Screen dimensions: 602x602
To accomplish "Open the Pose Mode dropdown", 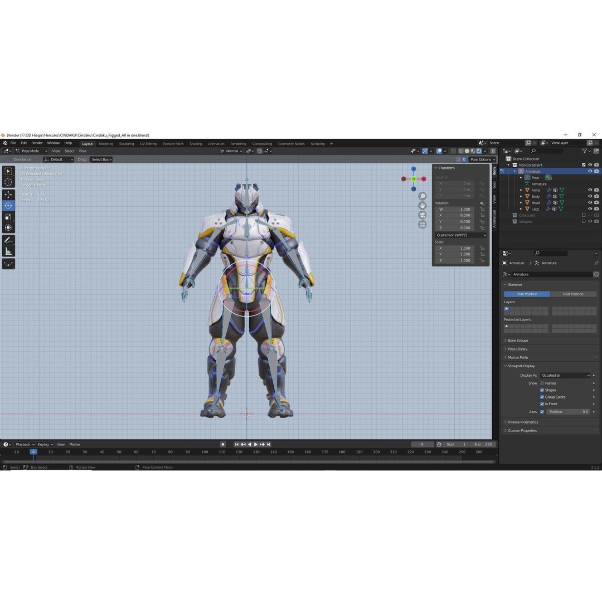I will 31,151.
